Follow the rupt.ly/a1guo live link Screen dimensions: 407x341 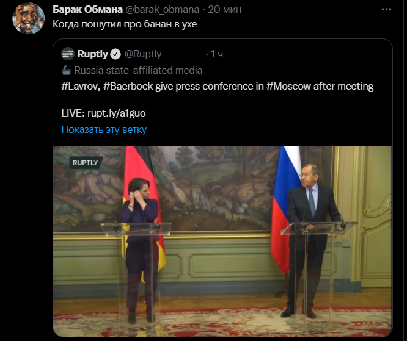(117, 113)
